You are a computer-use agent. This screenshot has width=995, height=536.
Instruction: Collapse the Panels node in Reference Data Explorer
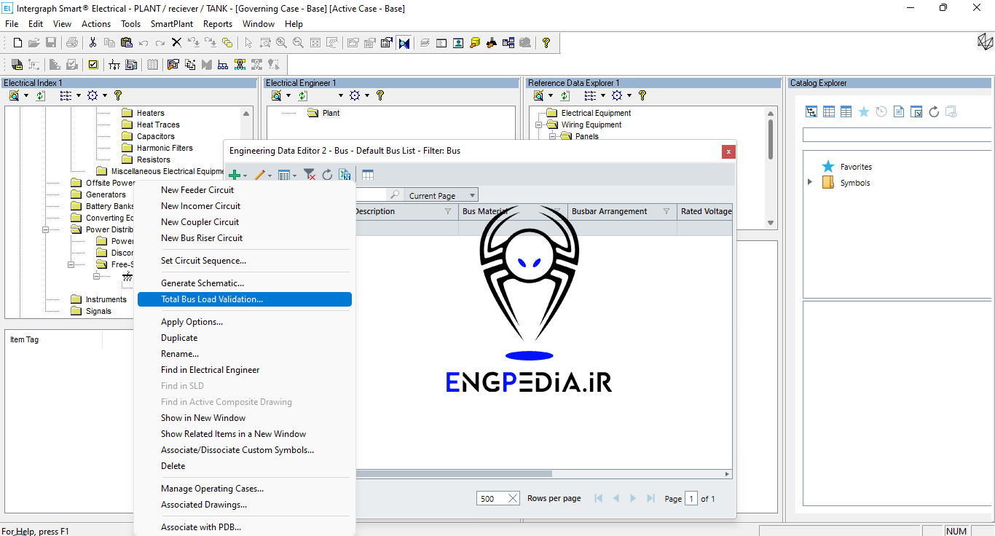[552, 136]
